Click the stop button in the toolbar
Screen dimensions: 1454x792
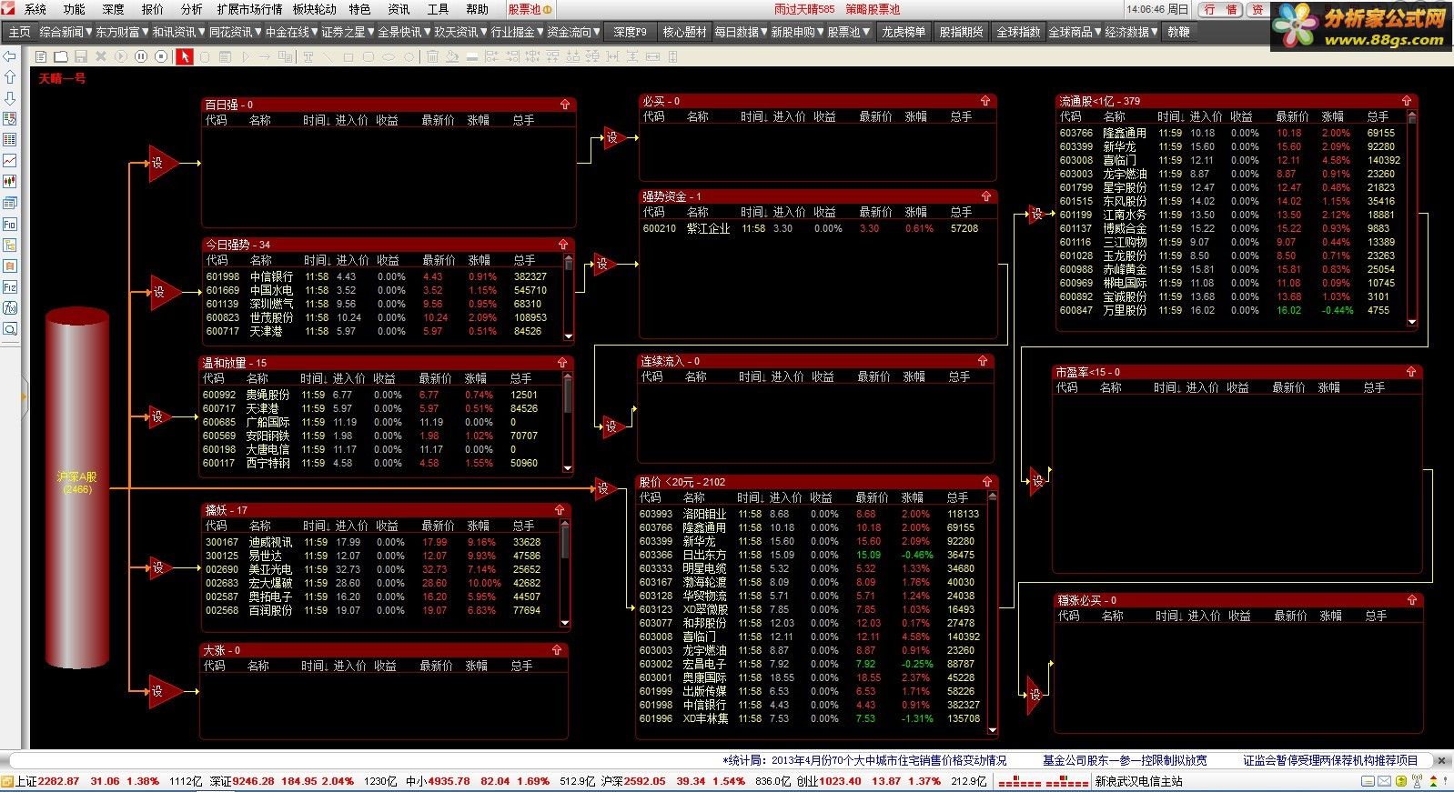coord(161,56)
